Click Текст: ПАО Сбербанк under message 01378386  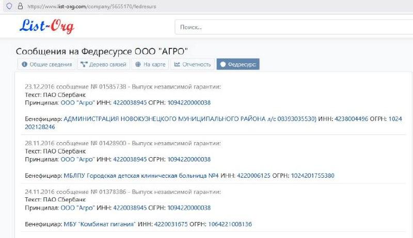pyautogui.click(x=55, y=200)
